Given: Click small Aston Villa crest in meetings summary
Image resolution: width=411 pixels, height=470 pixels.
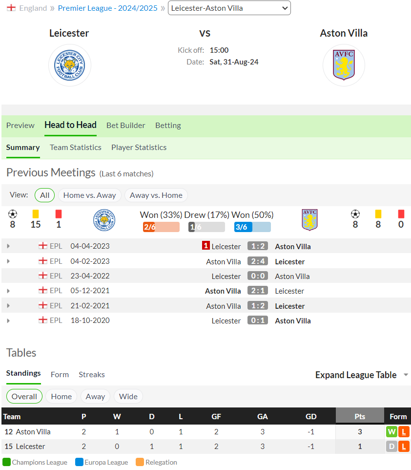Looking at the screenshot, I should coord(310,220).
